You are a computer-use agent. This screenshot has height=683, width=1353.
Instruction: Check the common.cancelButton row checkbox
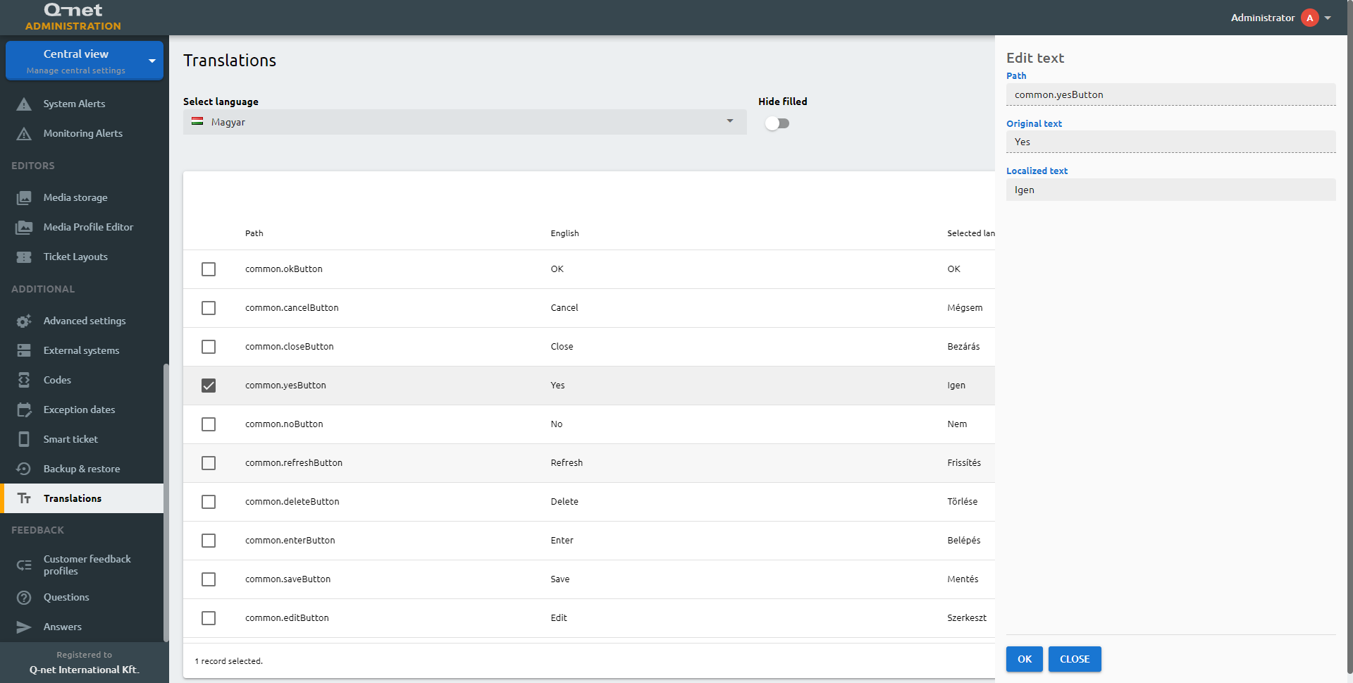209,308
